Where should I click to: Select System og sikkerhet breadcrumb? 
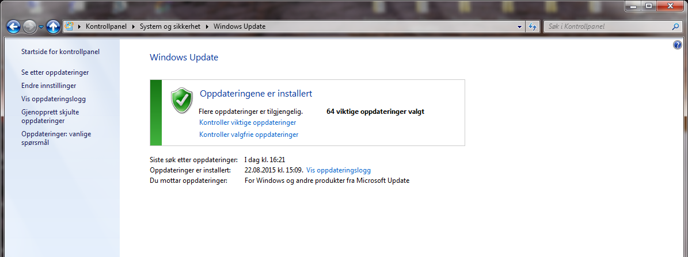170,26
